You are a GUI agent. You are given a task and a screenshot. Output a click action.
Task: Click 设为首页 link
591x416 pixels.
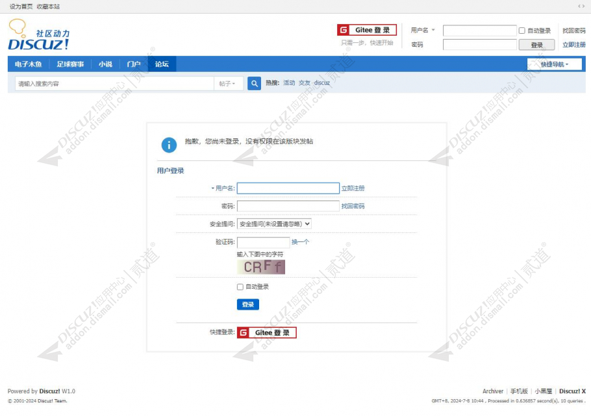[x=21, y=6]
